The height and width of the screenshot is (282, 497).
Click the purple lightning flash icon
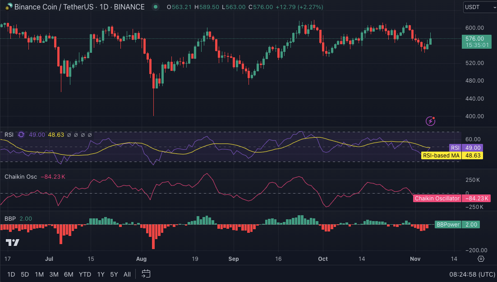431,120
